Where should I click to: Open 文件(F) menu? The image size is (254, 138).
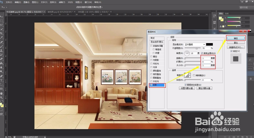tap(9, 2)
